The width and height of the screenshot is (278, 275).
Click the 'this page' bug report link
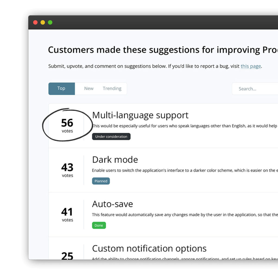tap(250, 66)
